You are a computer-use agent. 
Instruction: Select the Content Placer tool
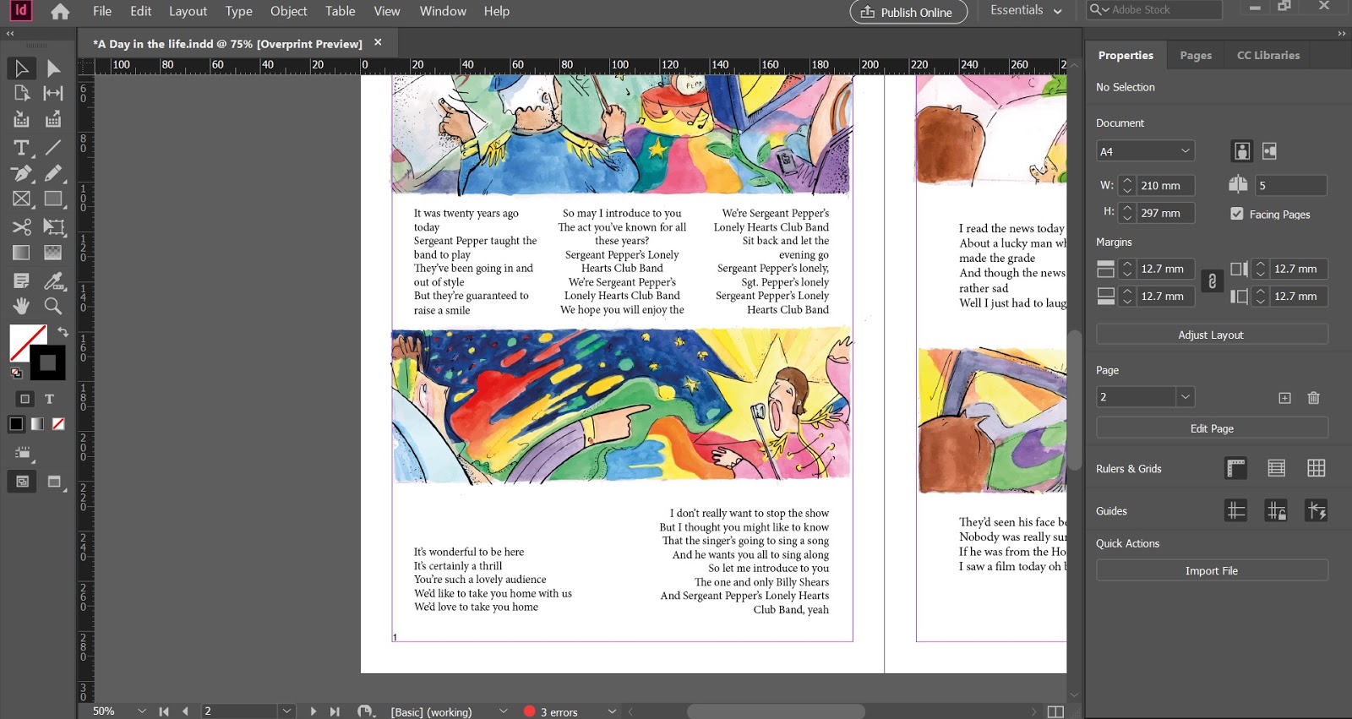53,119
